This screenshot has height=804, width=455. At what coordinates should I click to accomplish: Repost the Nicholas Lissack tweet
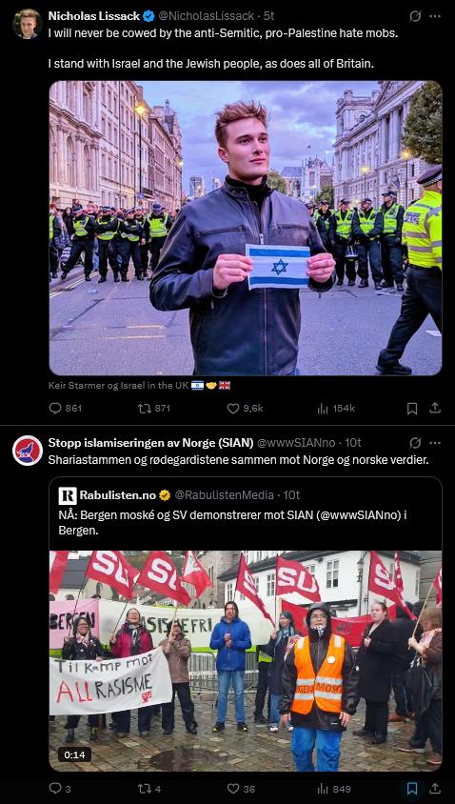153,408
